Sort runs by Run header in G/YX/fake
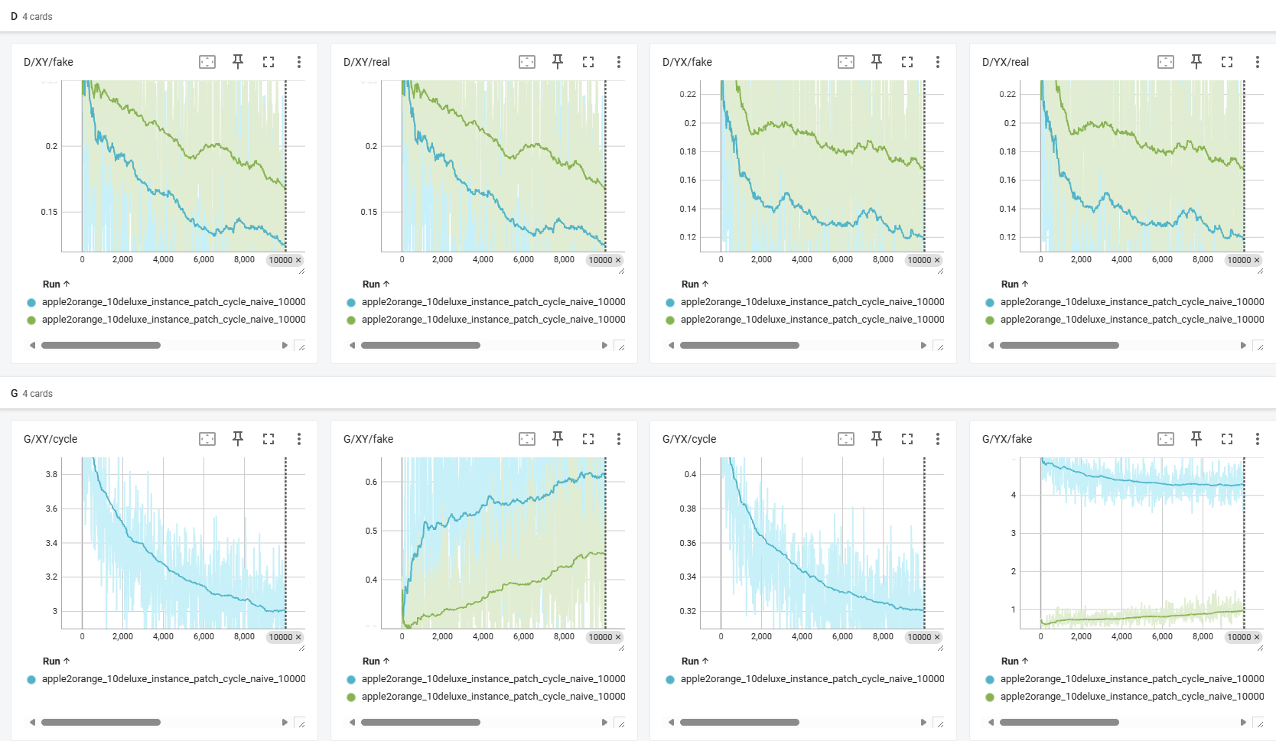1276x741 pixels. coord(1014,661)
